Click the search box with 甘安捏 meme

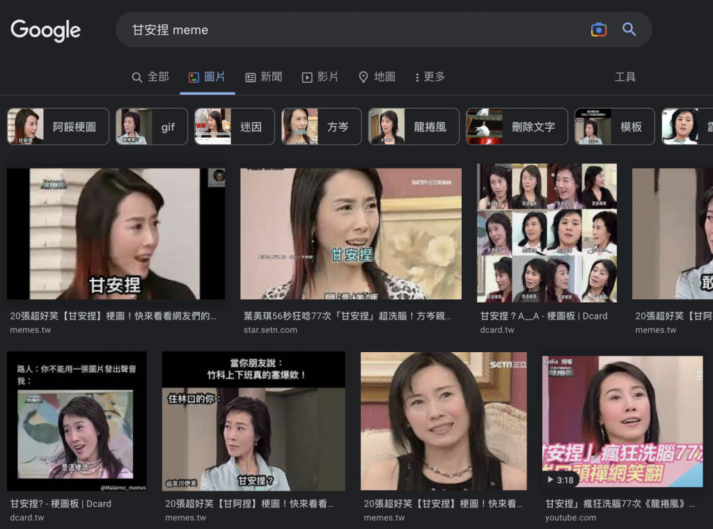[348, 30]
